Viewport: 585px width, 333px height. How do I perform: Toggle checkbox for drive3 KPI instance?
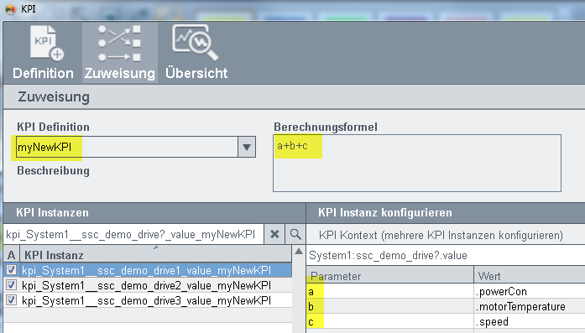[x=11, y=300]
